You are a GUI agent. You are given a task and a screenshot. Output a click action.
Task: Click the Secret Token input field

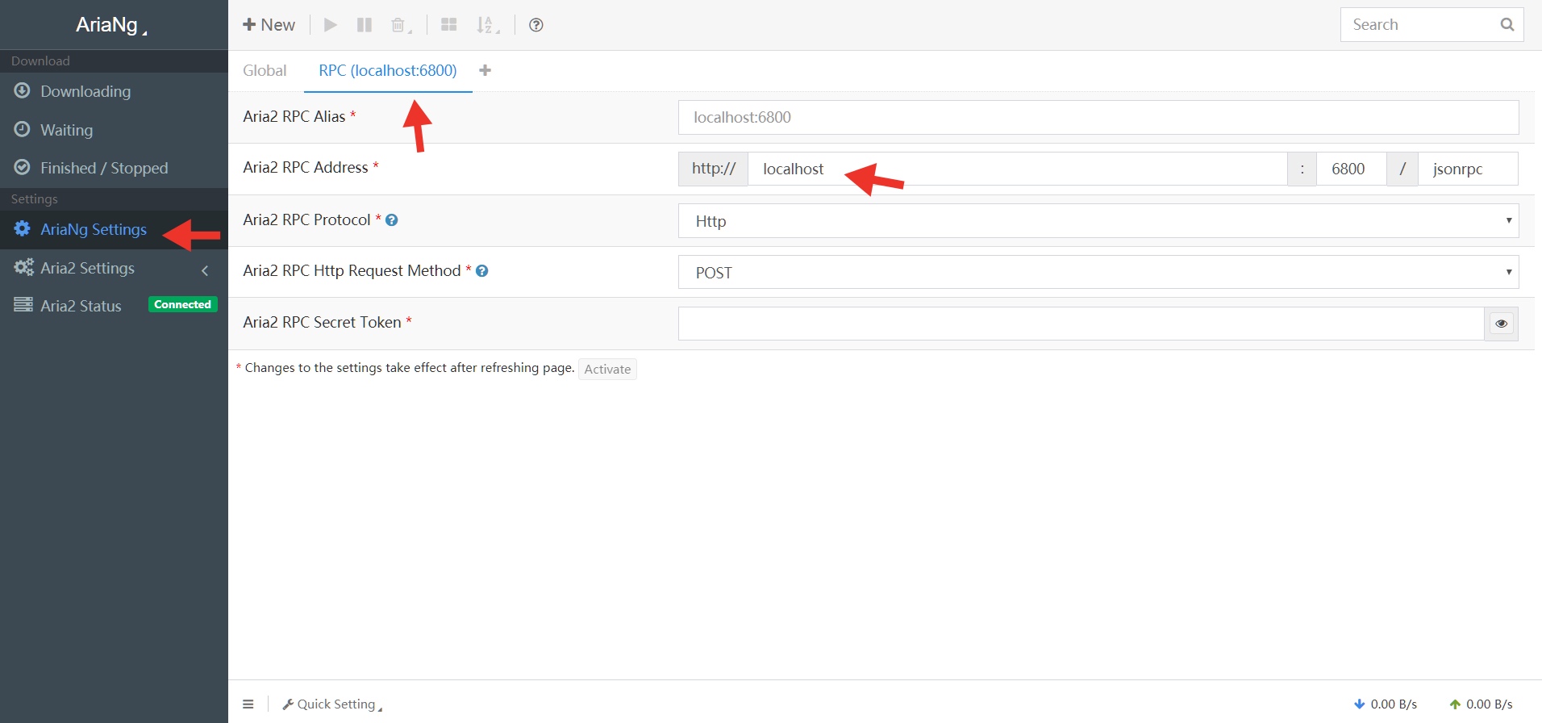tap(1081, 324)
